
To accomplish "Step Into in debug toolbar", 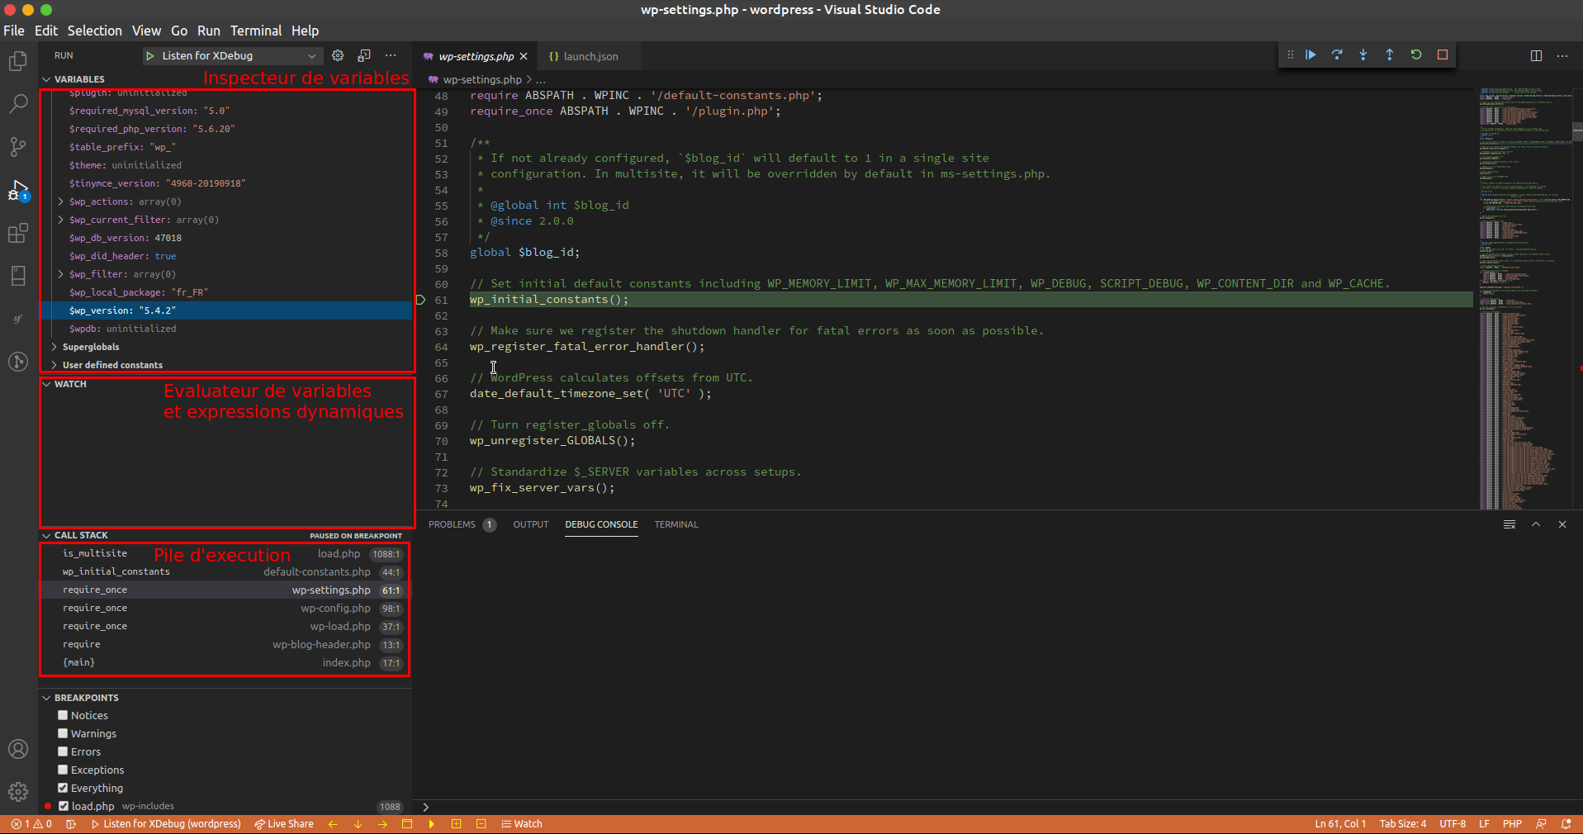I will (x=1363, y=54).
